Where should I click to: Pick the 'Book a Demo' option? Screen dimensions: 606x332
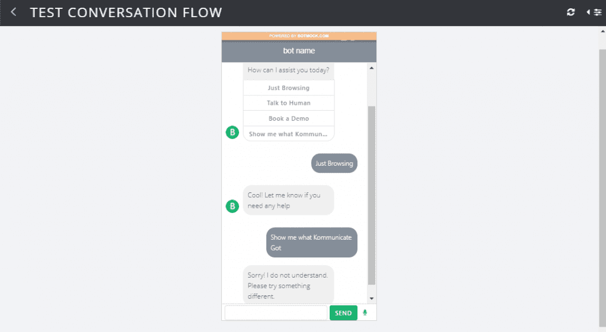(289, 118)
